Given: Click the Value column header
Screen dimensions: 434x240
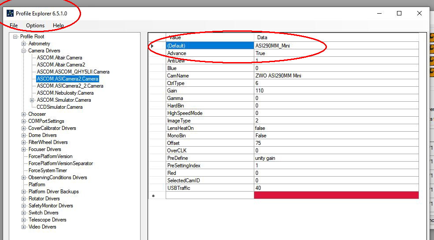Looking at the screenshot, I should (x=210, y=37).
